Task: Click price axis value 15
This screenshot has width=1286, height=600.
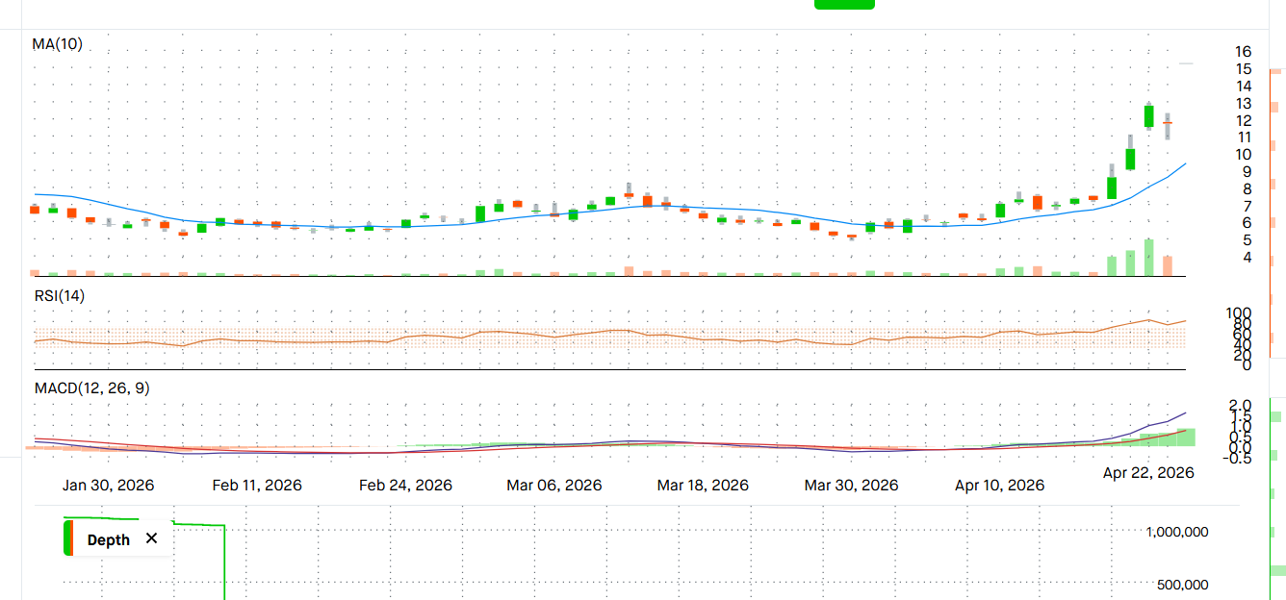Action: pos(1244,68)
